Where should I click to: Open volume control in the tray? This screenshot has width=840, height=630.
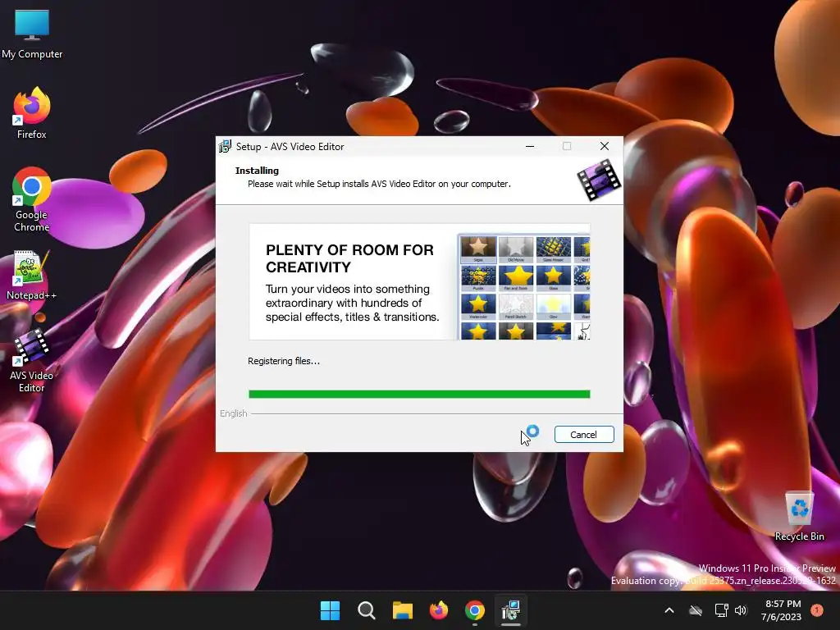tap(741, 610)
